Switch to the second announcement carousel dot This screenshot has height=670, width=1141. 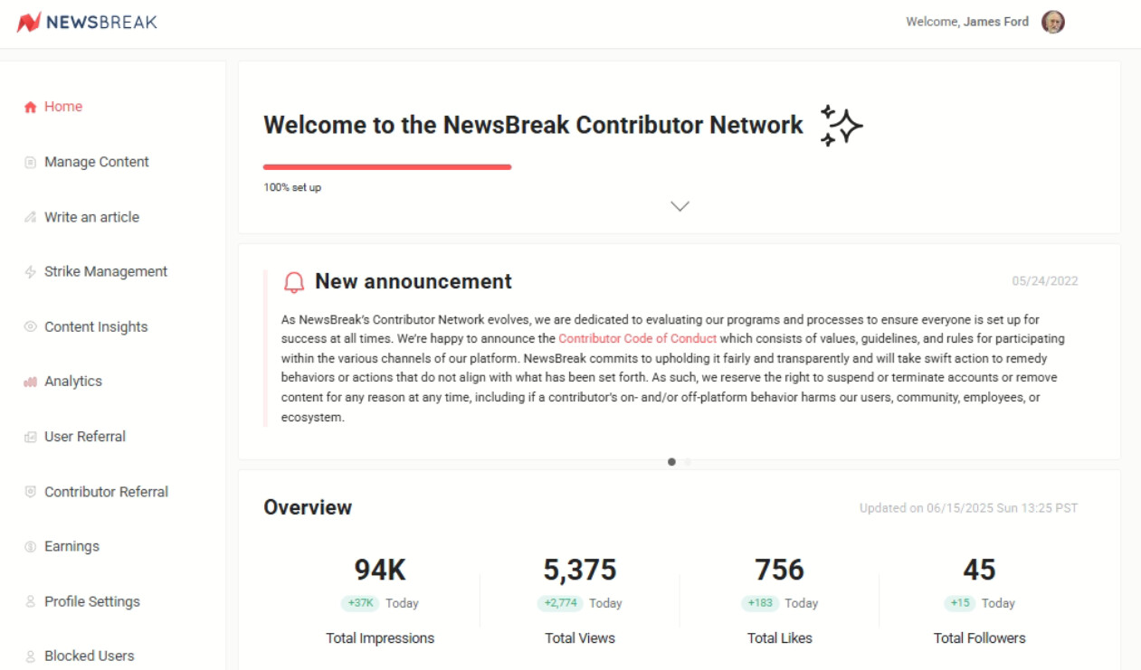(688, 462)
